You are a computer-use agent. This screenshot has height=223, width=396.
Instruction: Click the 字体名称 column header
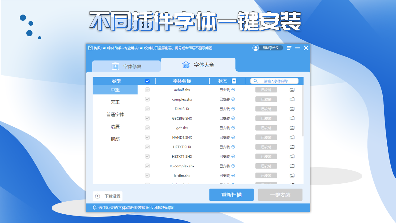click(182, 81)
